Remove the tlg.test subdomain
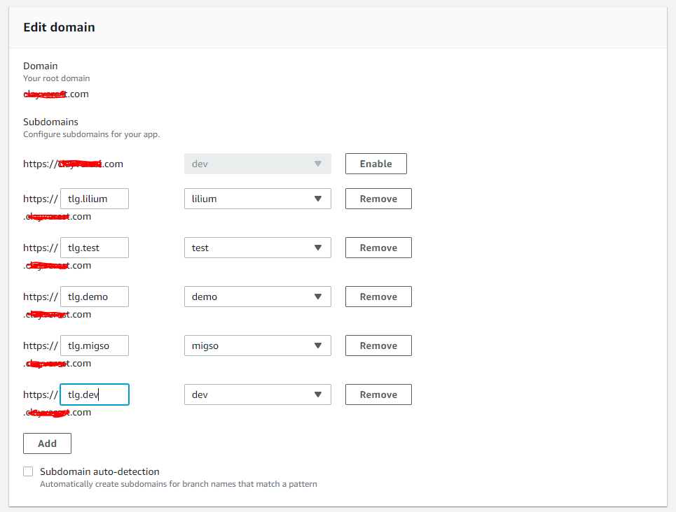Screen dimensions: 676x512 (378, 247)
